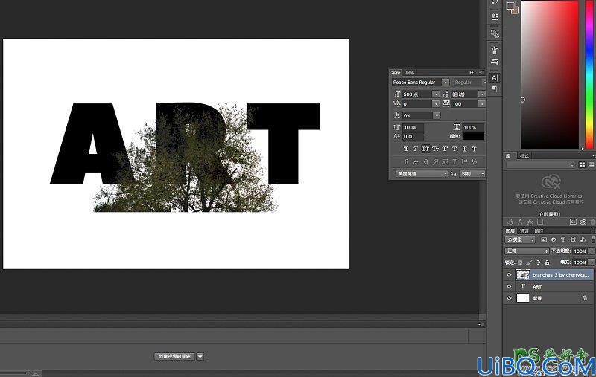Click the foreground color swatch in Color panel
Screen dimensions: 596x377
click(x=511, y=6)
